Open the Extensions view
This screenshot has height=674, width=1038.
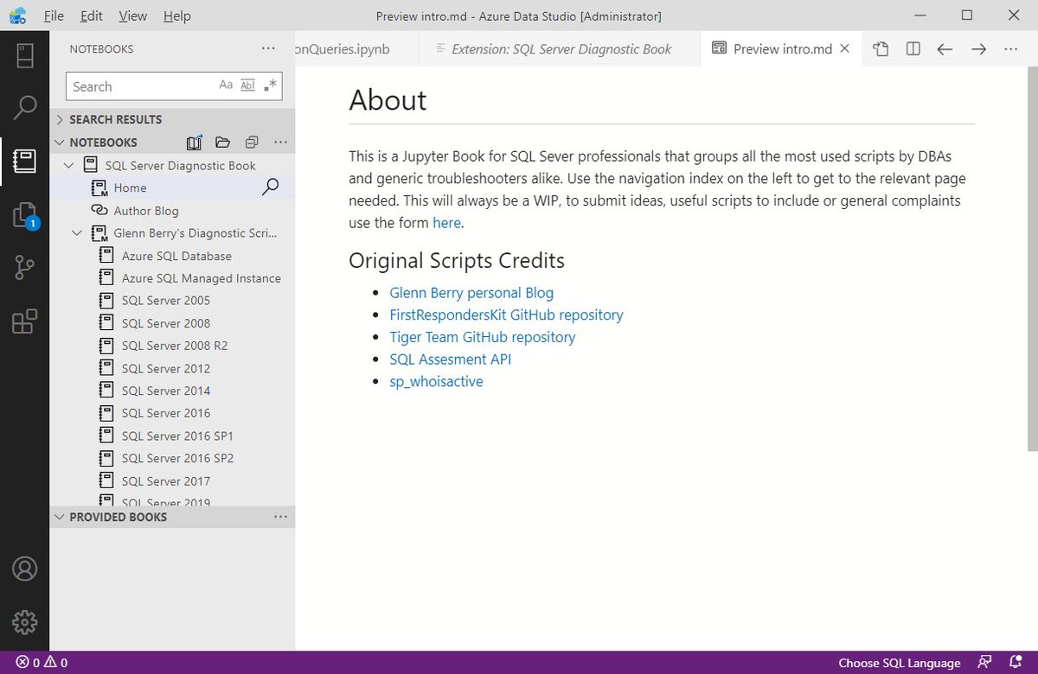24,321
